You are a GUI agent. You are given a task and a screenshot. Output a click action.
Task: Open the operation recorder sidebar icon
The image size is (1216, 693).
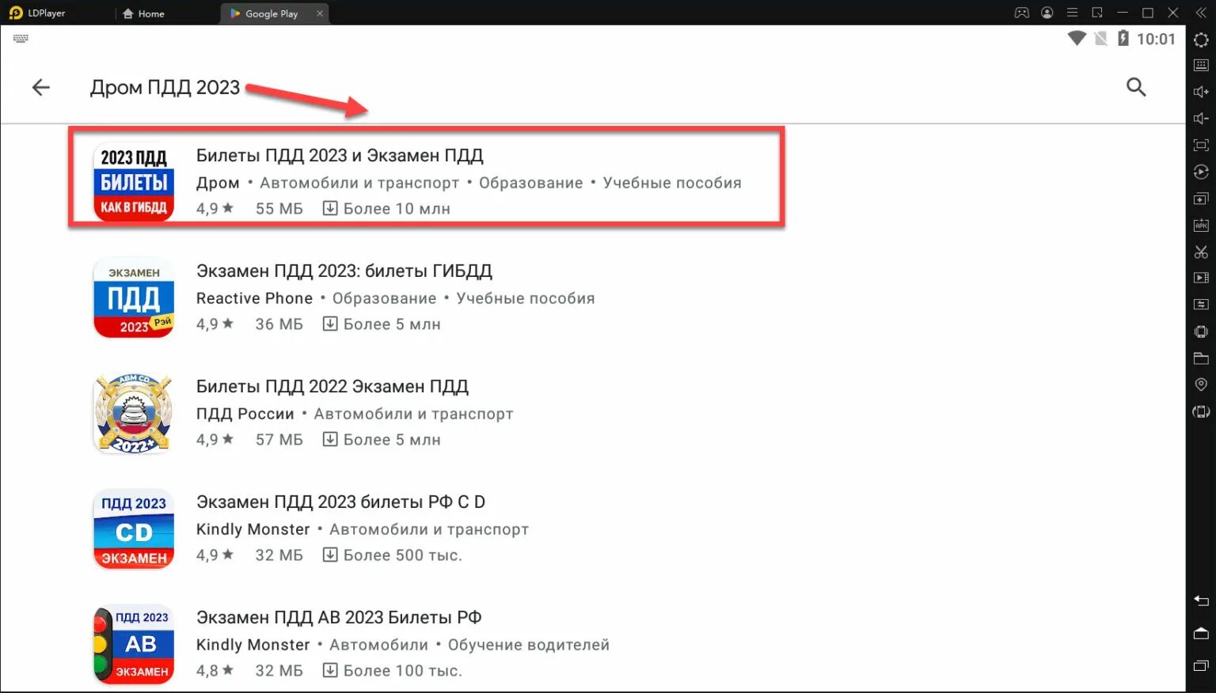click(1201, 172)
